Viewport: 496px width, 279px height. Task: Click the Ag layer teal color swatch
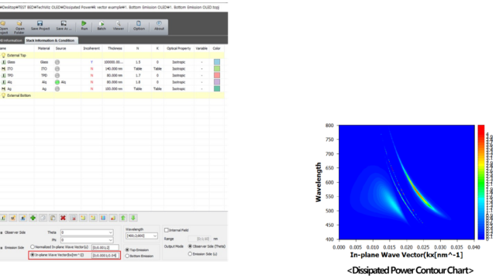click(217, 89)
